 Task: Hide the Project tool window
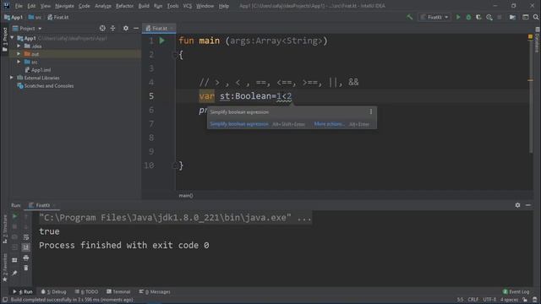[136, 28]
